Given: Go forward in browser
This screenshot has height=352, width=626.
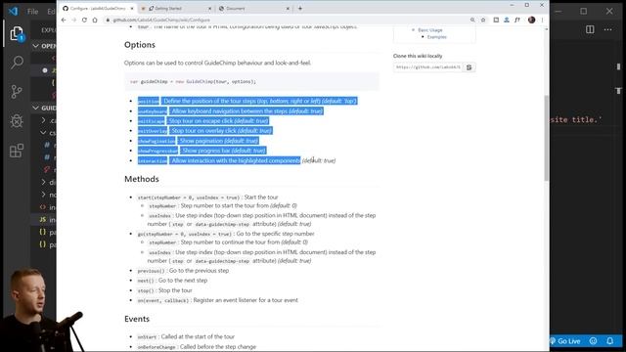Looking at the screenshot, I should click(74, 20).
